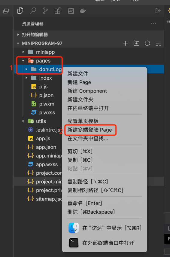Open the Source Control branch icon
Viewport: 170px width, 257px height.
(45, 11)
